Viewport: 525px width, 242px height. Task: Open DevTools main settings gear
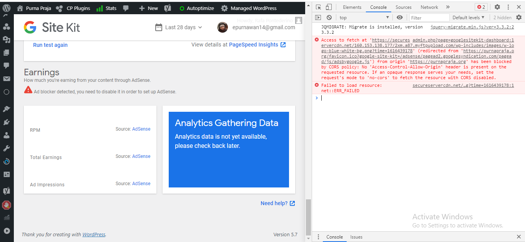497,7
